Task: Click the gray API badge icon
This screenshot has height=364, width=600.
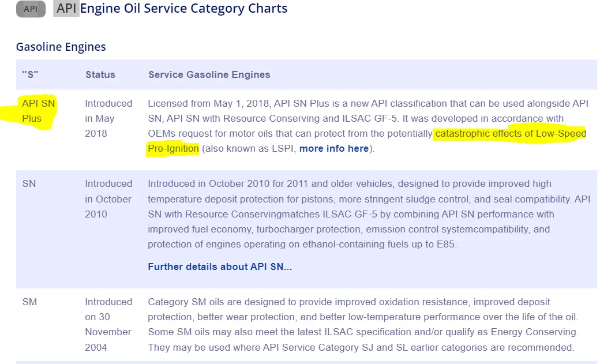Action: [x=31, y=9]
